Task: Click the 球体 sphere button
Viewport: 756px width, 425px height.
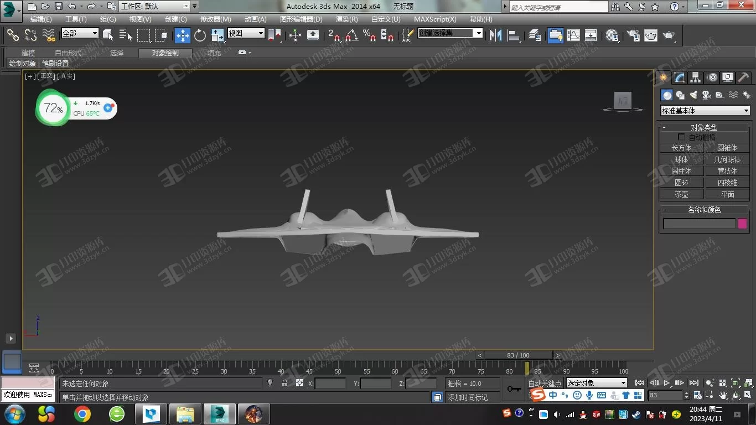Action: point(682,159)
